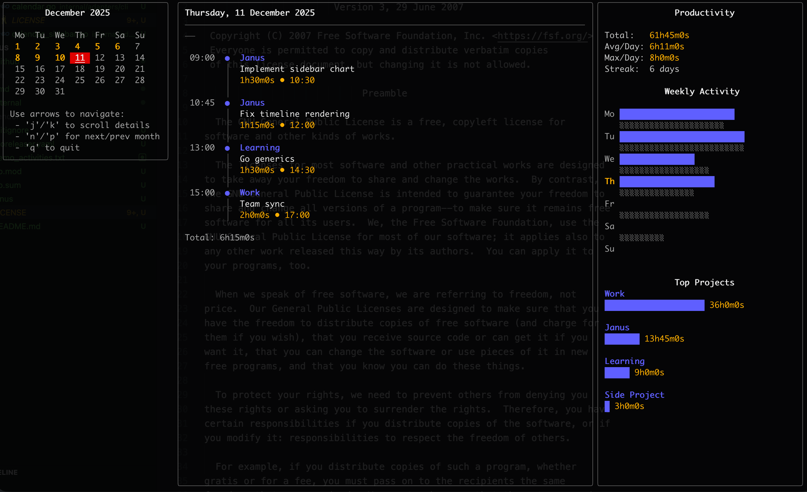Select the highlighted date 11 in the calendar
Image resolution: width=807 pixels, height=492 pixels.
(x=80, y=58)
